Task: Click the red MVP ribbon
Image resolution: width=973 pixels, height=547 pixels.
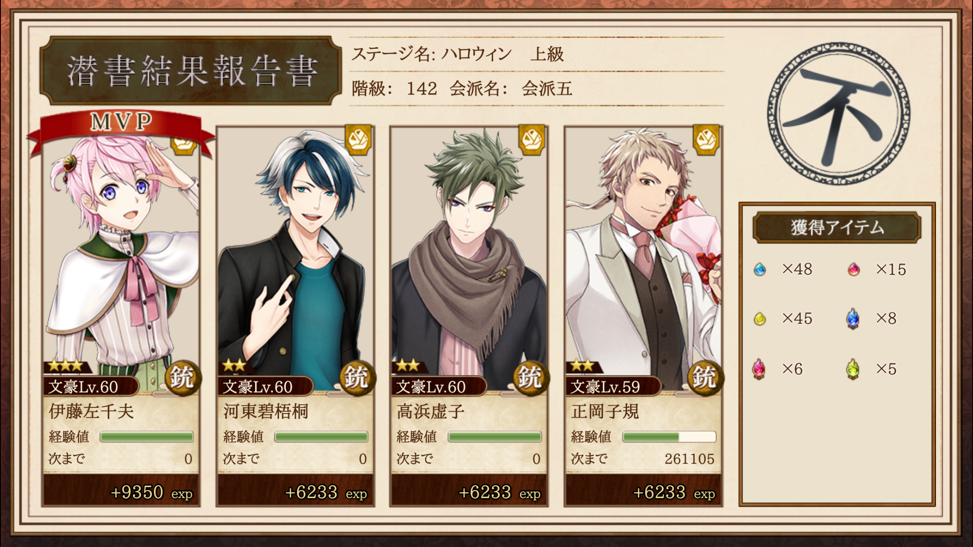Action: point(121,127)
